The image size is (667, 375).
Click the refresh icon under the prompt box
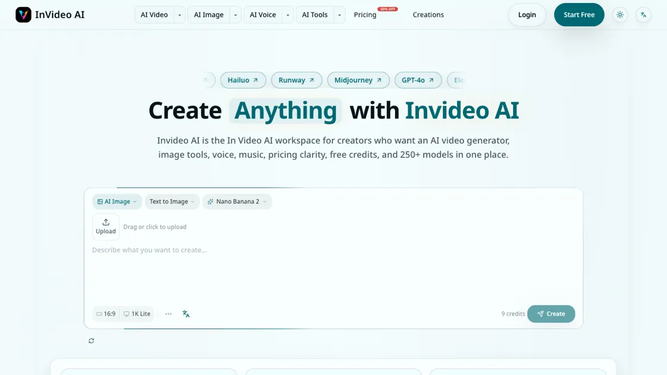[x=91, y=340]
